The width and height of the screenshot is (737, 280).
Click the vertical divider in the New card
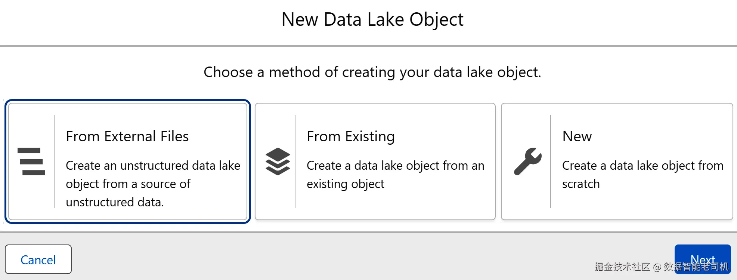coord(551,161)
